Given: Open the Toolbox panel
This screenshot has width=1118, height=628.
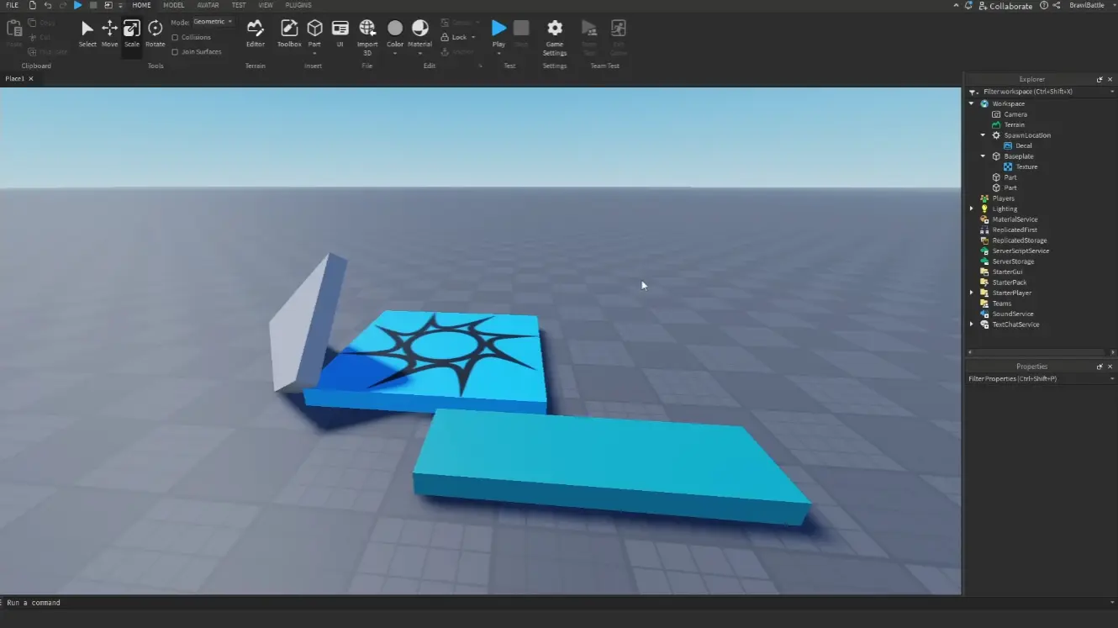Looking at the screenshot, I should coord(289,34).
